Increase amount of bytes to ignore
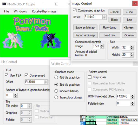Image resolution: width=138 pixels, height=125 pixels. pos(15,94)
